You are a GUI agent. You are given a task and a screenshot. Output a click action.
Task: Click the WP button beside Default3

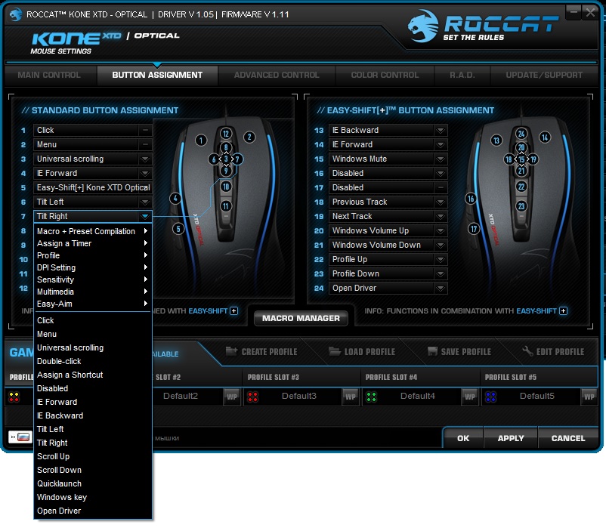[351, 397]
